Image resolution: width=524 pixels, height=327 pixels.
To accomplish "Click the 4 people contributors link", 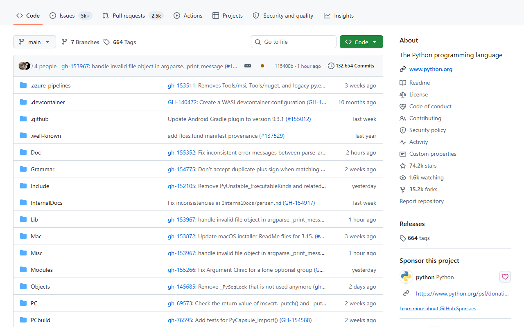I will pos(45,66).
